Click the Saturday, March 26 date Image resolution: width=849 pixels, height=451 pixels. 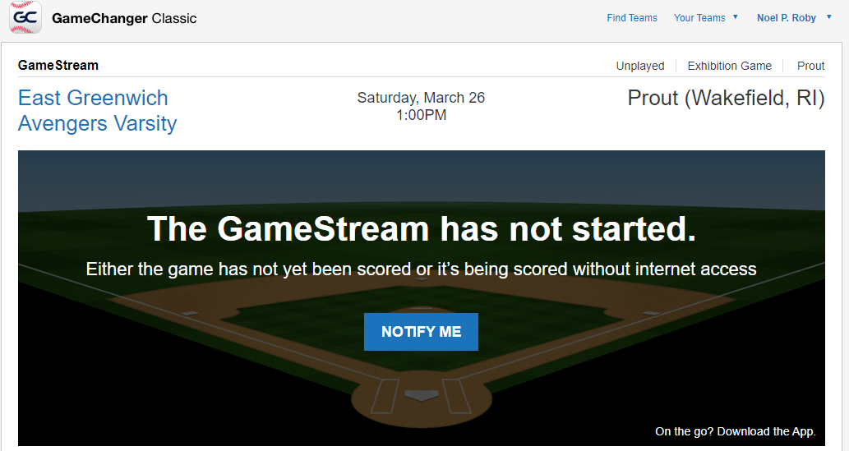[x=421, y=98]
